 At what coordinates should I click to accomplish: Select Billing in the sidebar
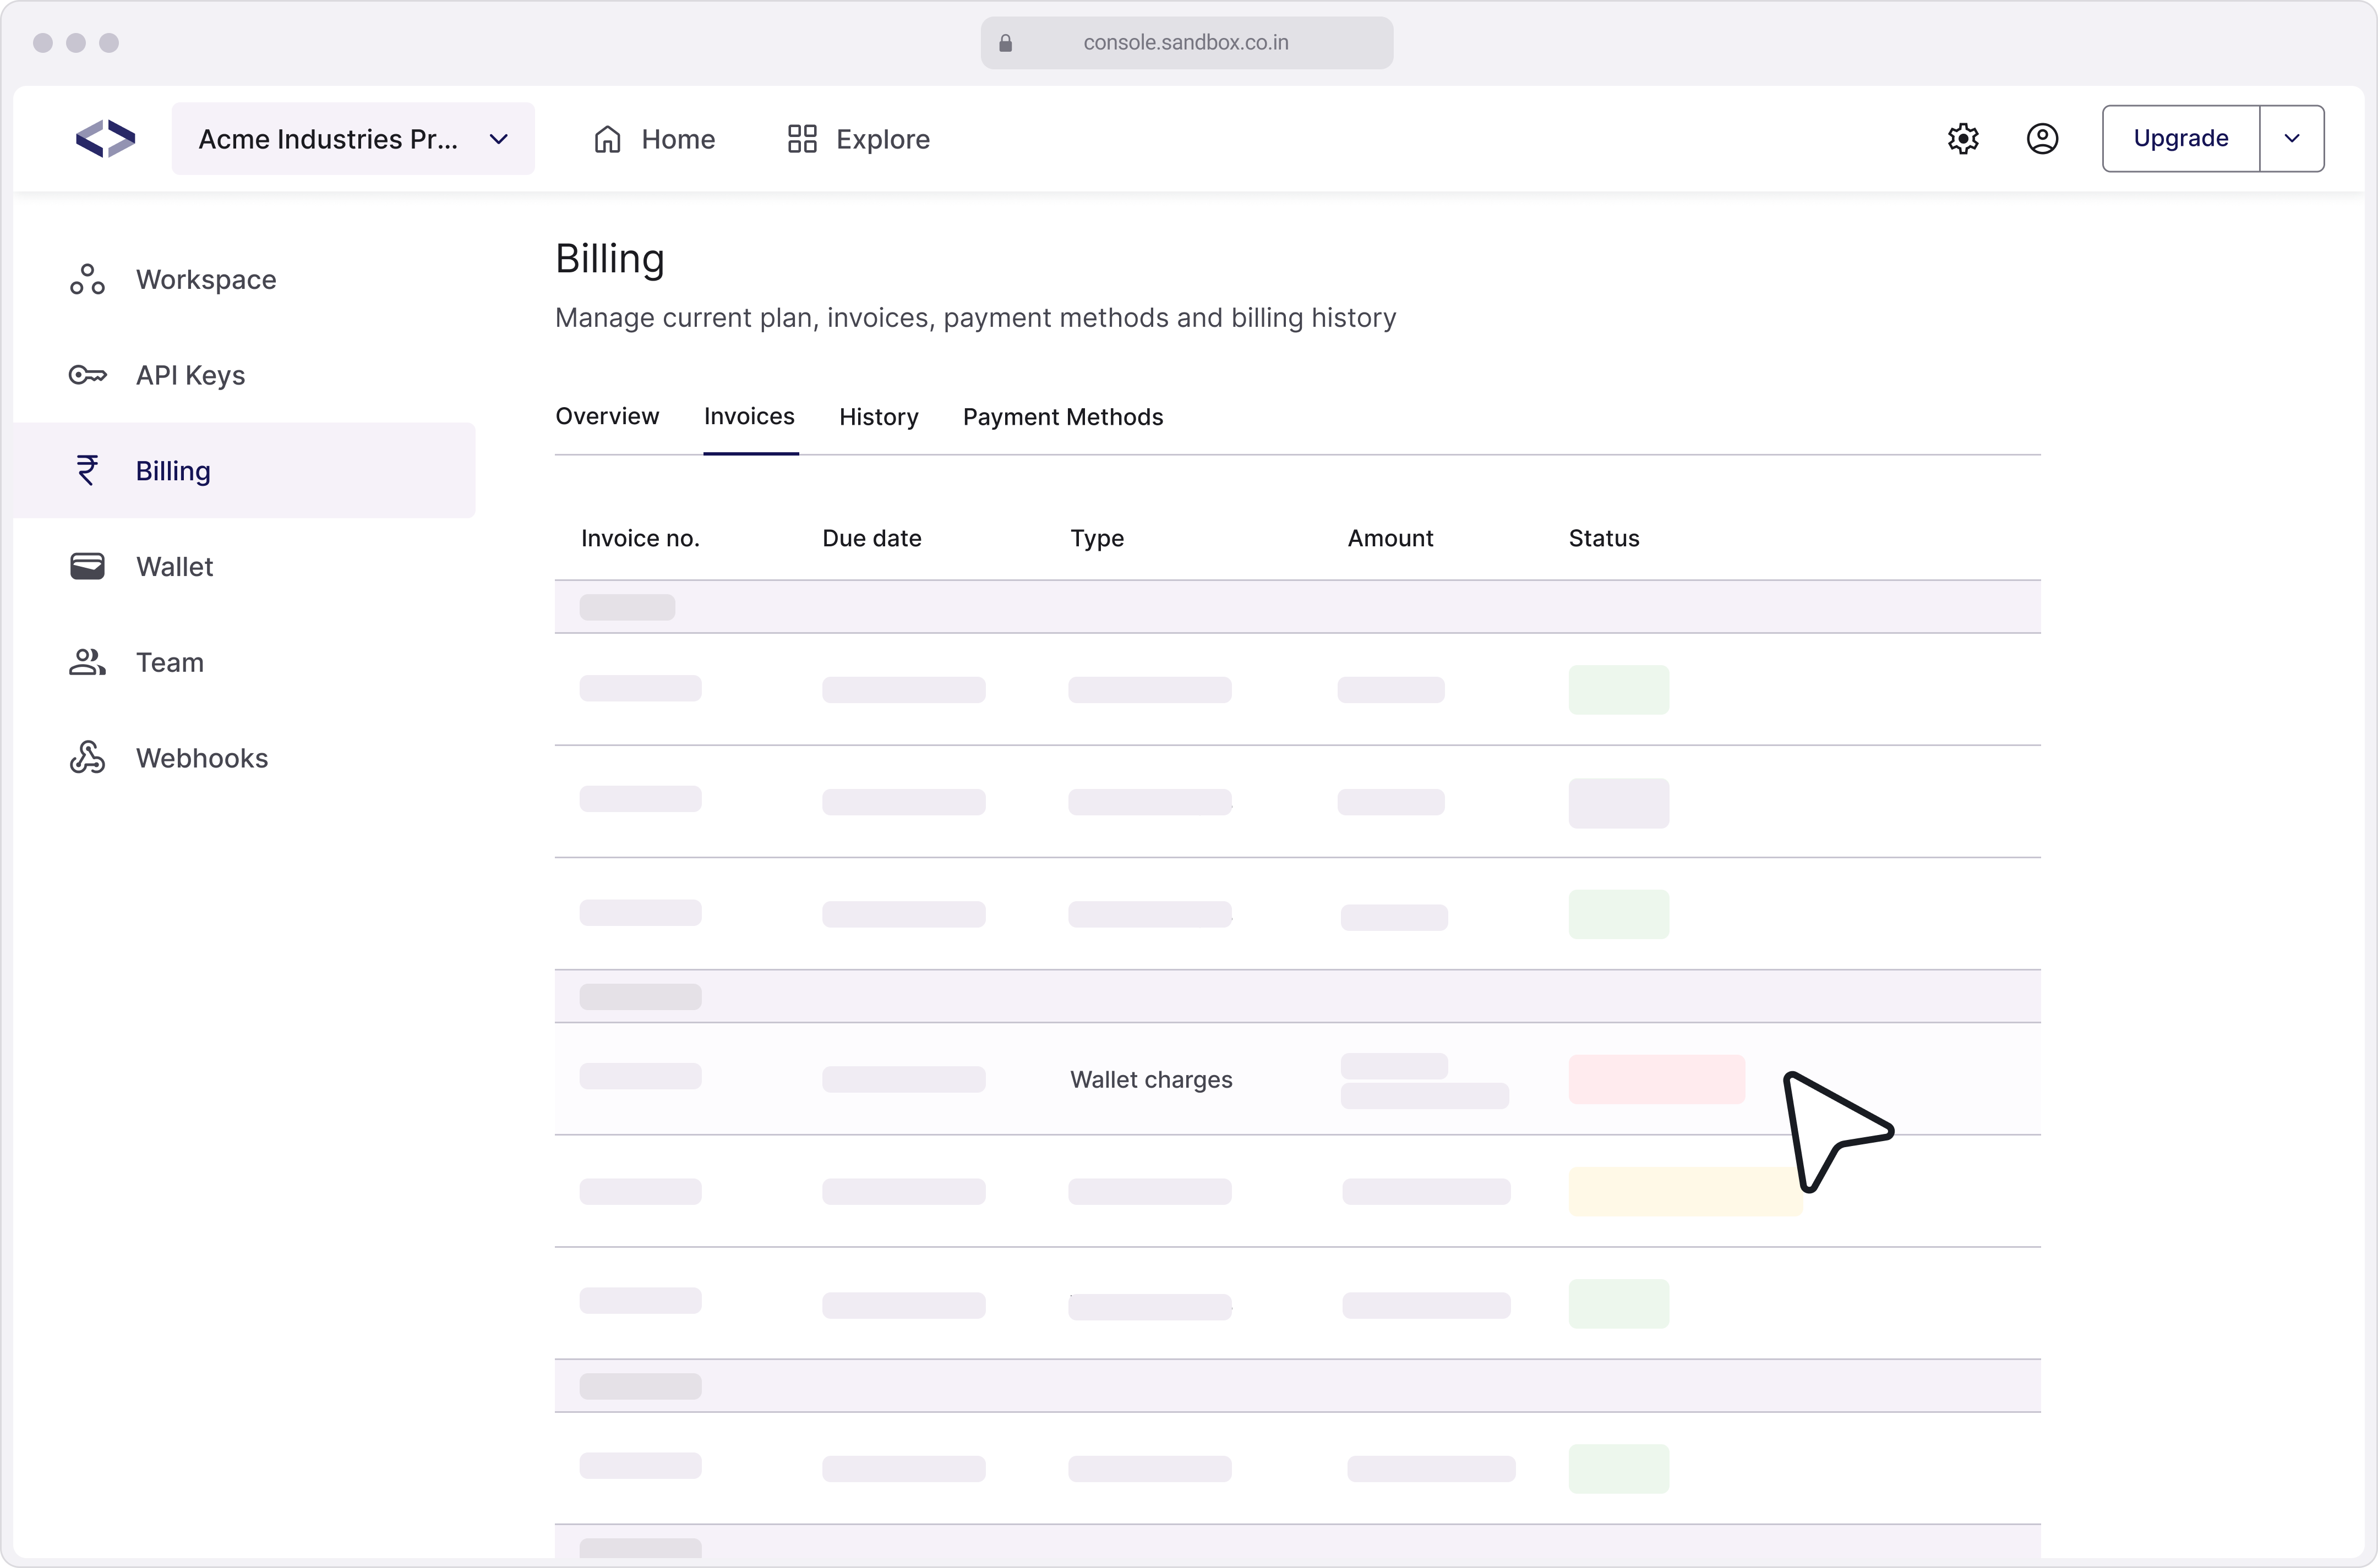[172, 471]
